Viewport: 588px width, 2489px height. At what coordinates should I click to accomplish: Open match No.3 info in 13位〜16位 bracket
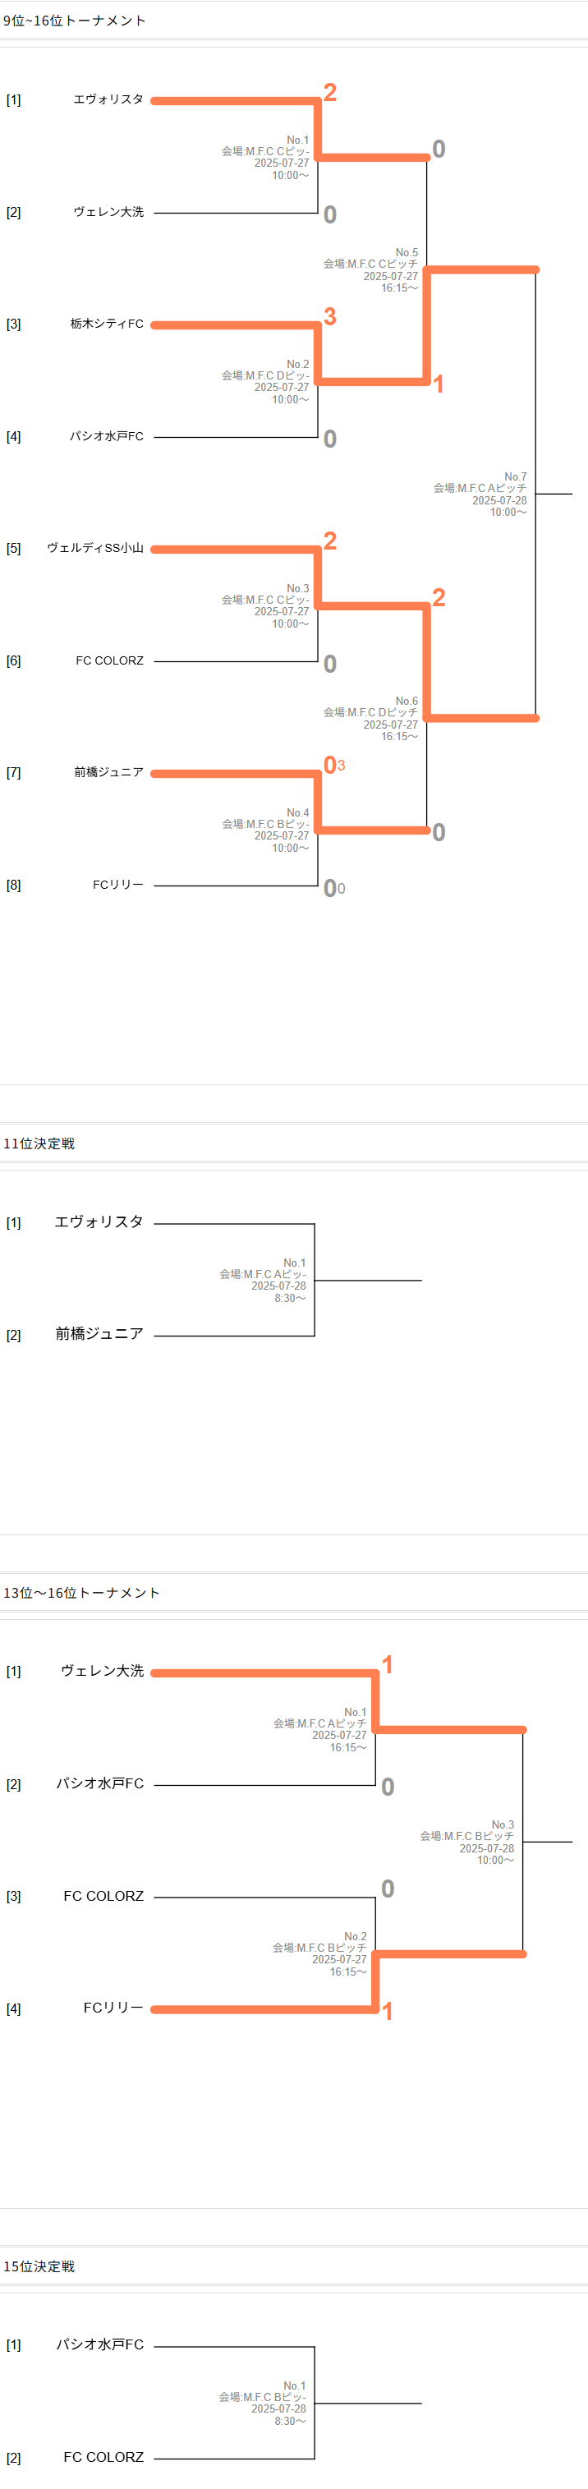click(467, 1842)
